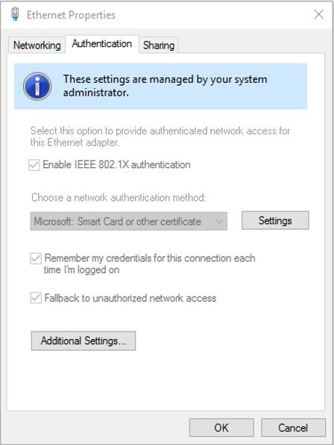Screen dimensions: 334x445
Task: Click the blue information icon
Action: 37,87
